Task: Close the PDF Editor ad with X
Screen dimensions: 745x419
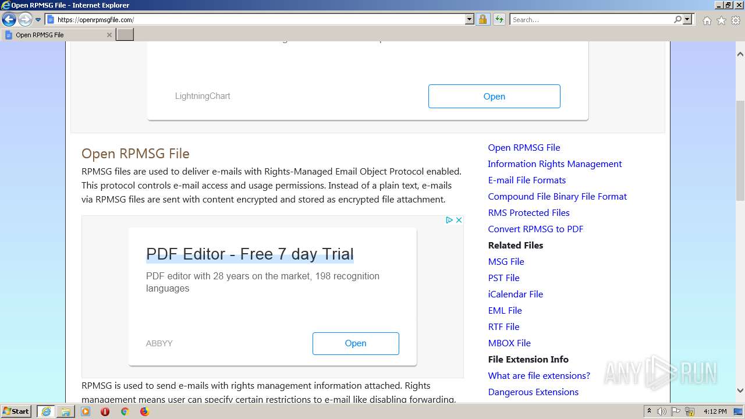Action: (x=459, y=220)
